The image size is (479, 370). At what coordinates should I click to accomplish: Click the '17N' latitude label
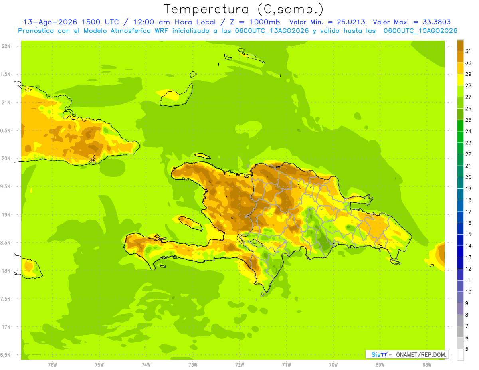pos(6,327)
